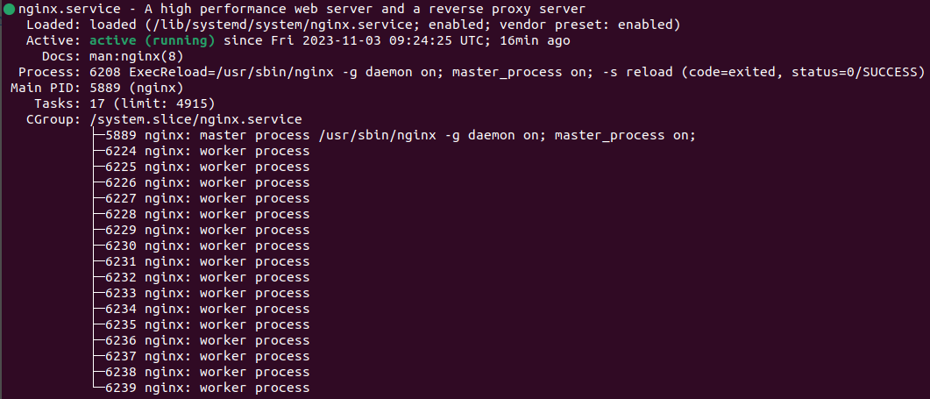Select worker process 6226 in the tree
This screenshot has height=399, width=930.
pos(207,182)
